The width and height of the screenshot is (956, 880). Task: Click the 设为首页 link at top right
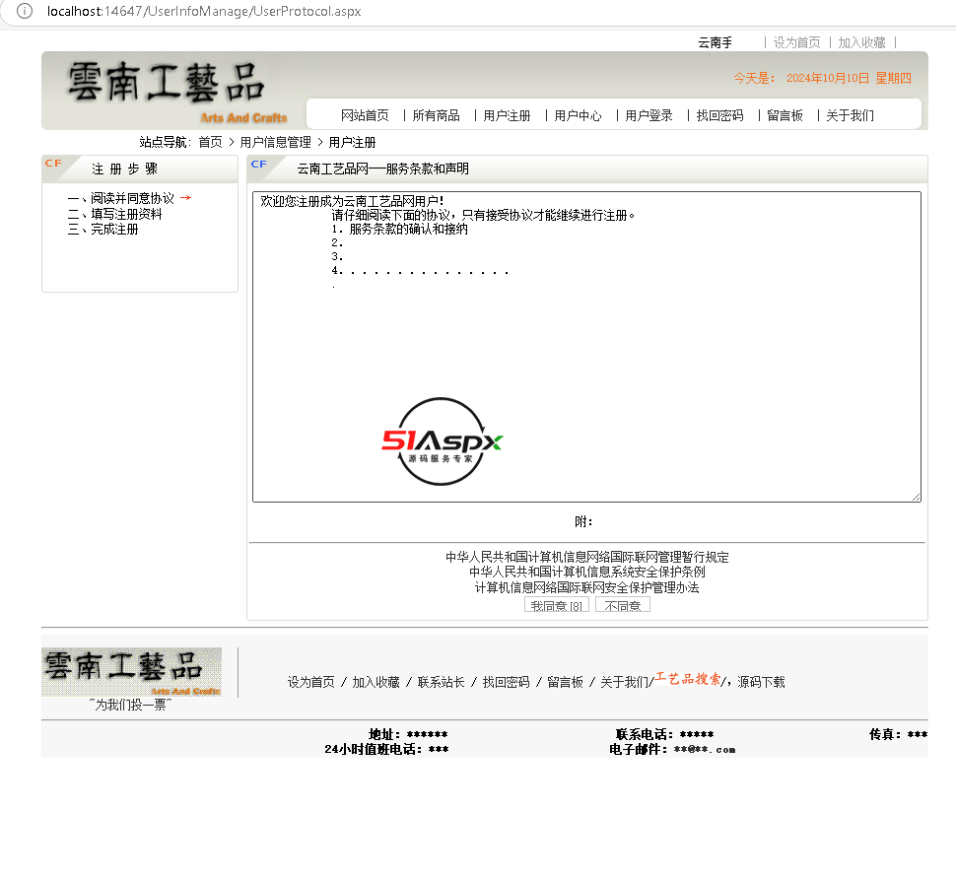796,42
